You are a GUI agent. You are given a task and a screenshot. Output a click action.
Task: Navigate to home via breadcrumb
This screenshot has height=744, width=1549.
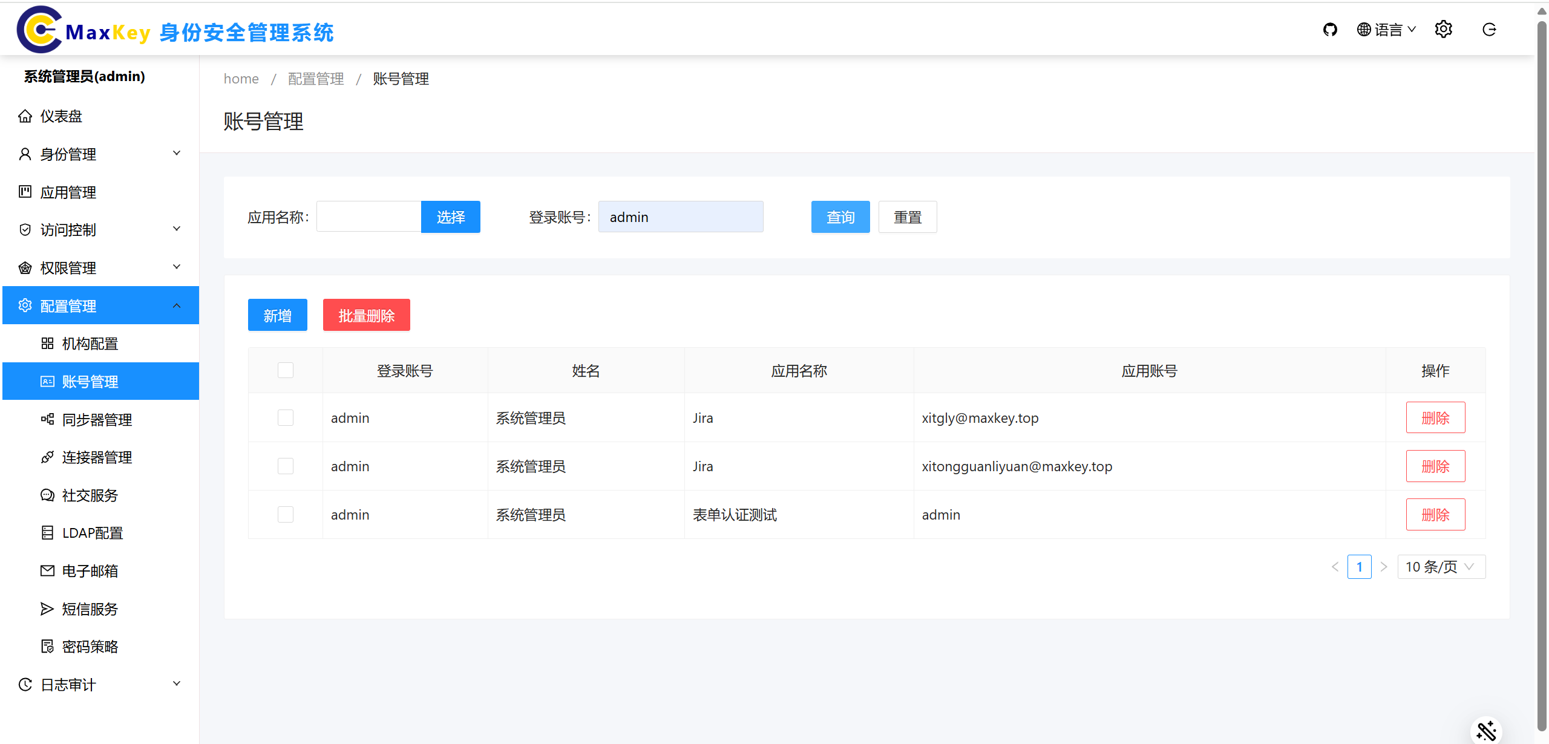241,79
